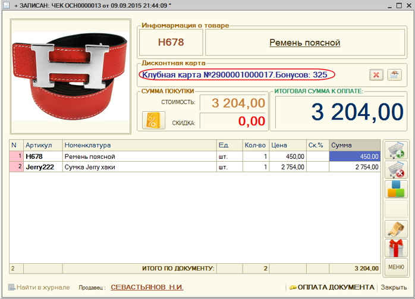415x299 pixels.
Task: Click the N column header
Action: (x=17, y=145)
